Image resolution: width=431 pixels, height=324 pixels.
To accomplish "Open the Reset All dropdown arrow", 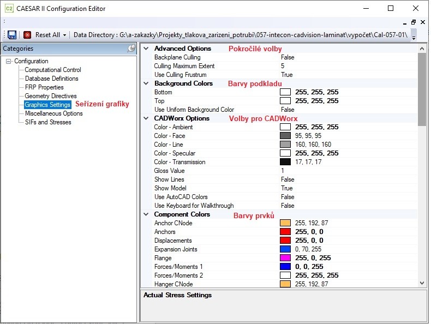I will [x=64, y=35].
